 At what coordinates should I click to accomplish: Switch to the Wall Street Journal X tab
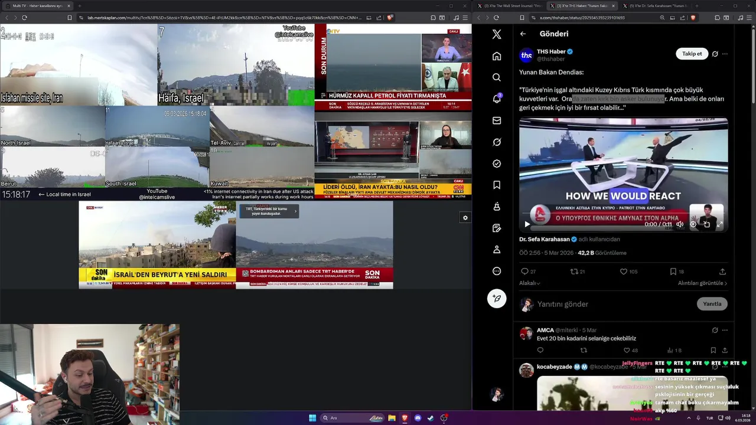pyautogui.click(x=510, y=5)
